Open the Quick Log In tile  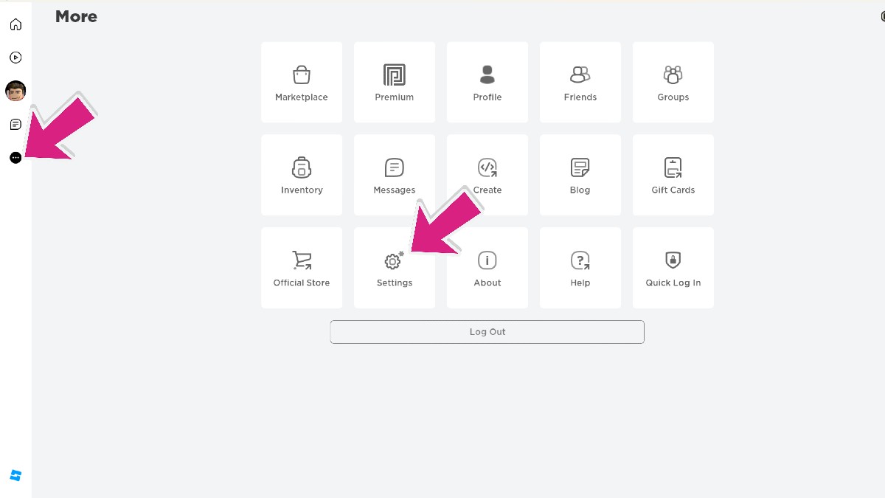[x=673, y=268]
